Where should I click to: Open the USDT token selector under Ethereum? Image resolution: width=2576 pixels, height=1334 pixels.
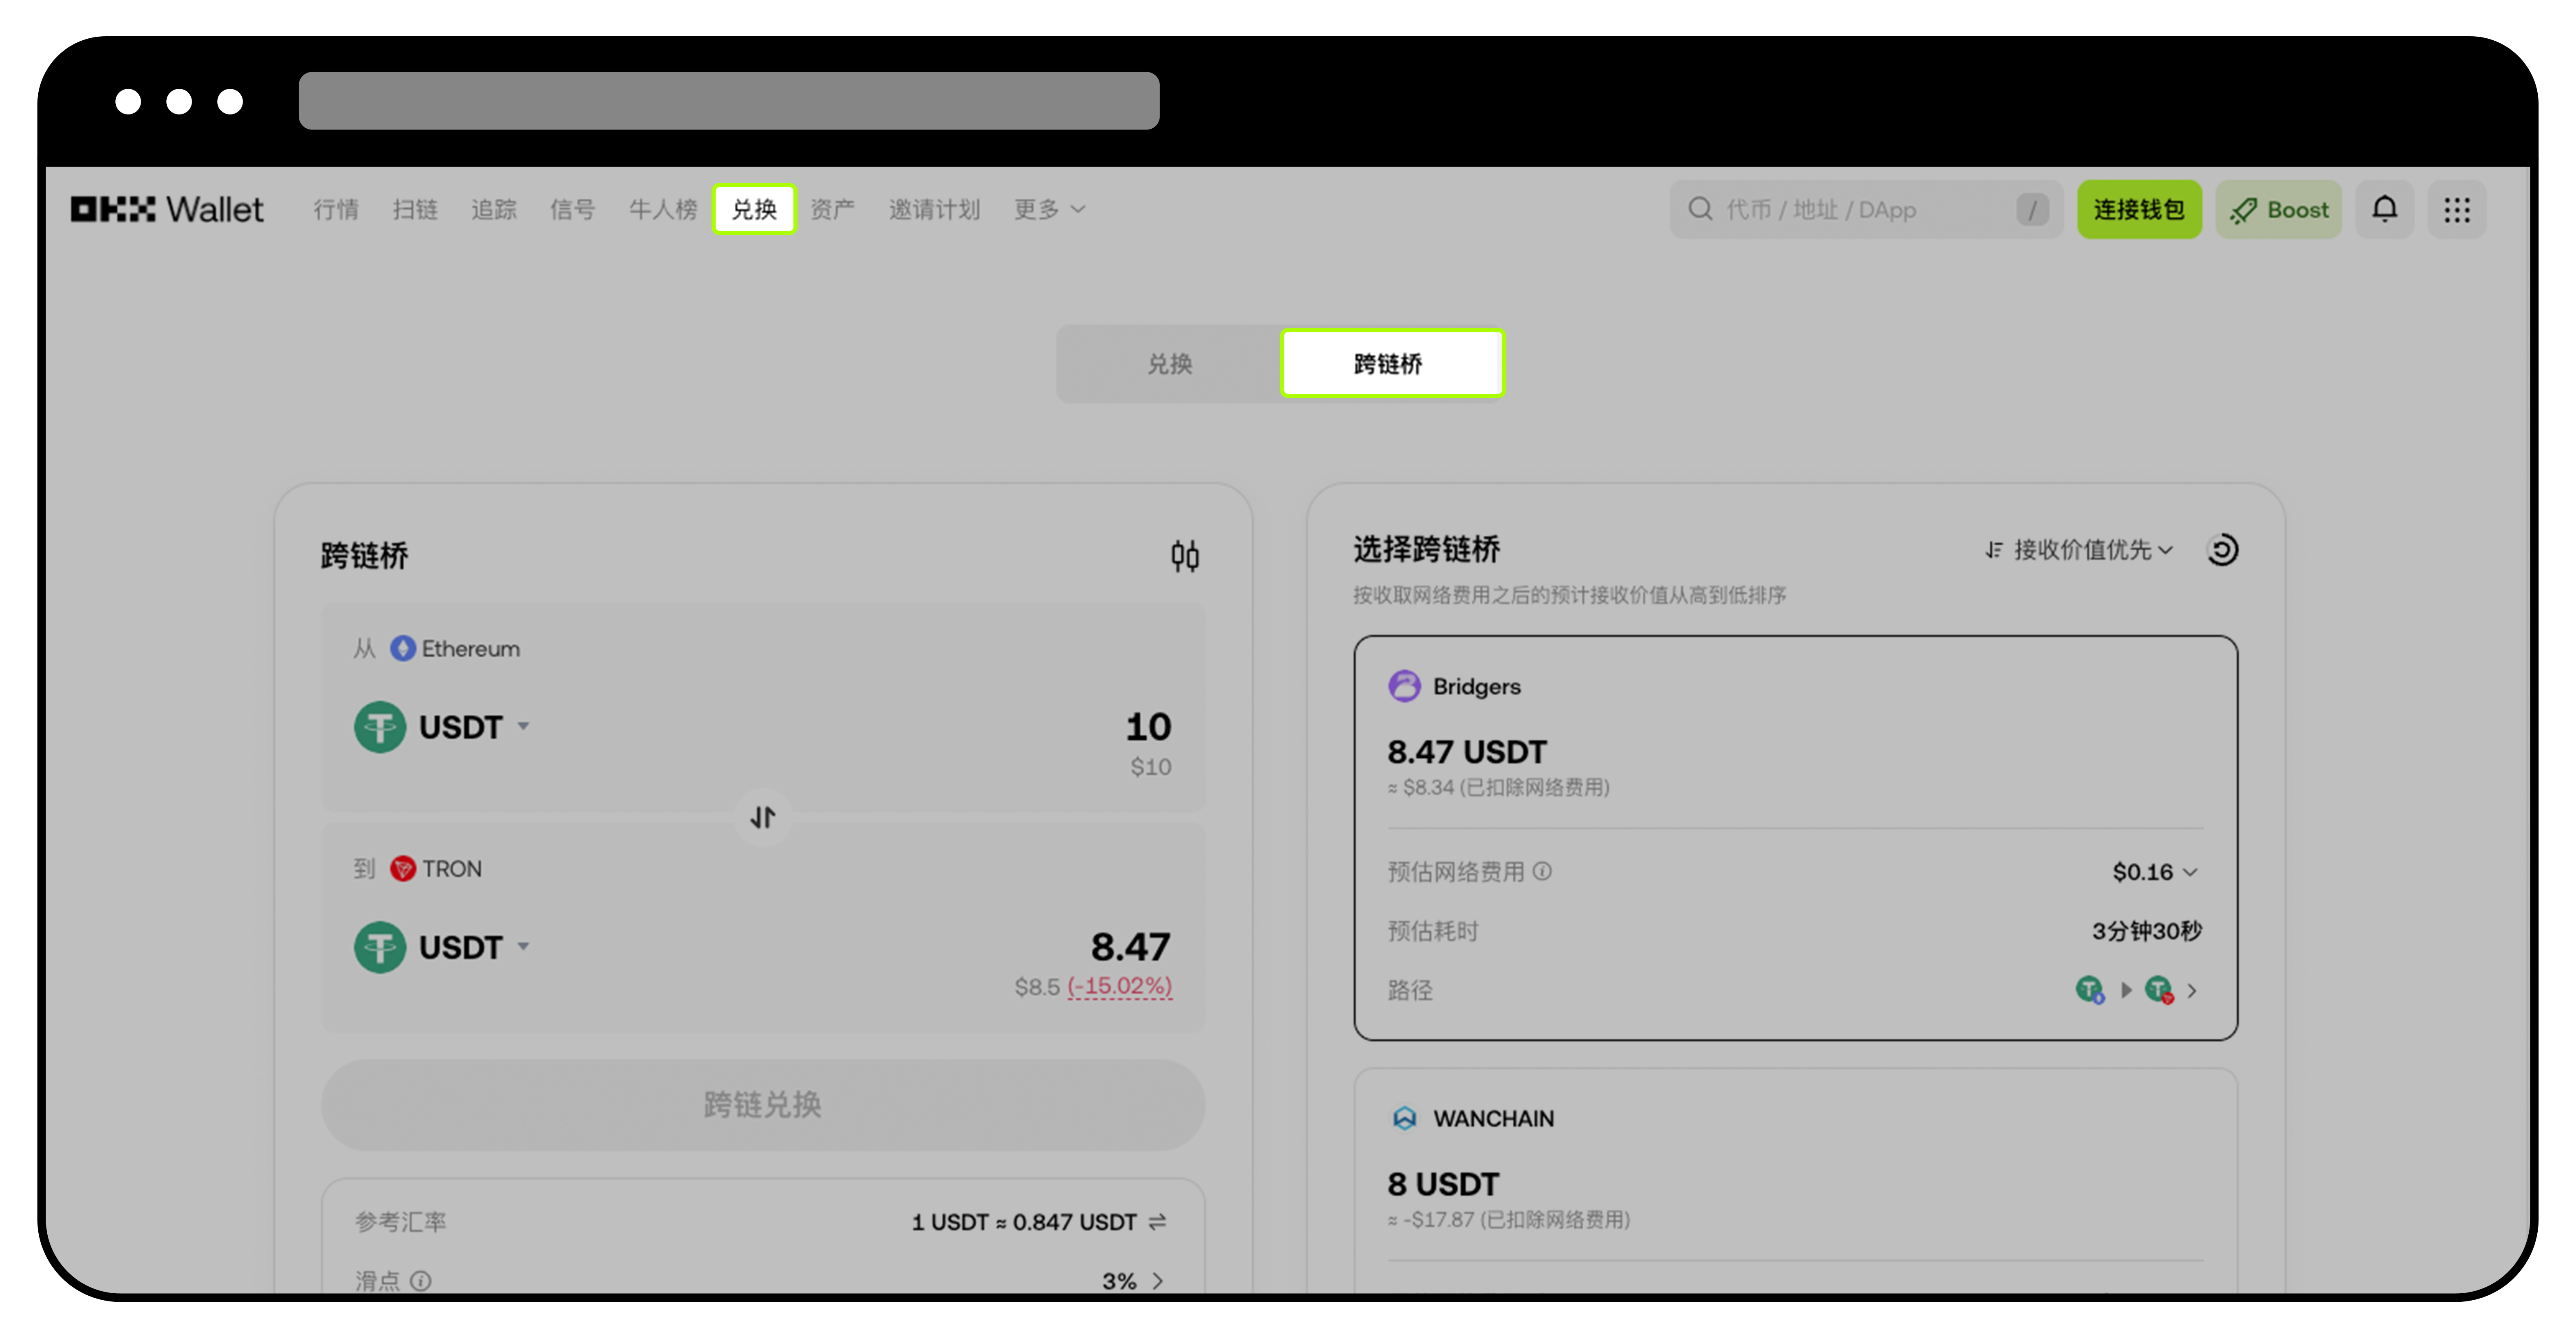[446, 726]
